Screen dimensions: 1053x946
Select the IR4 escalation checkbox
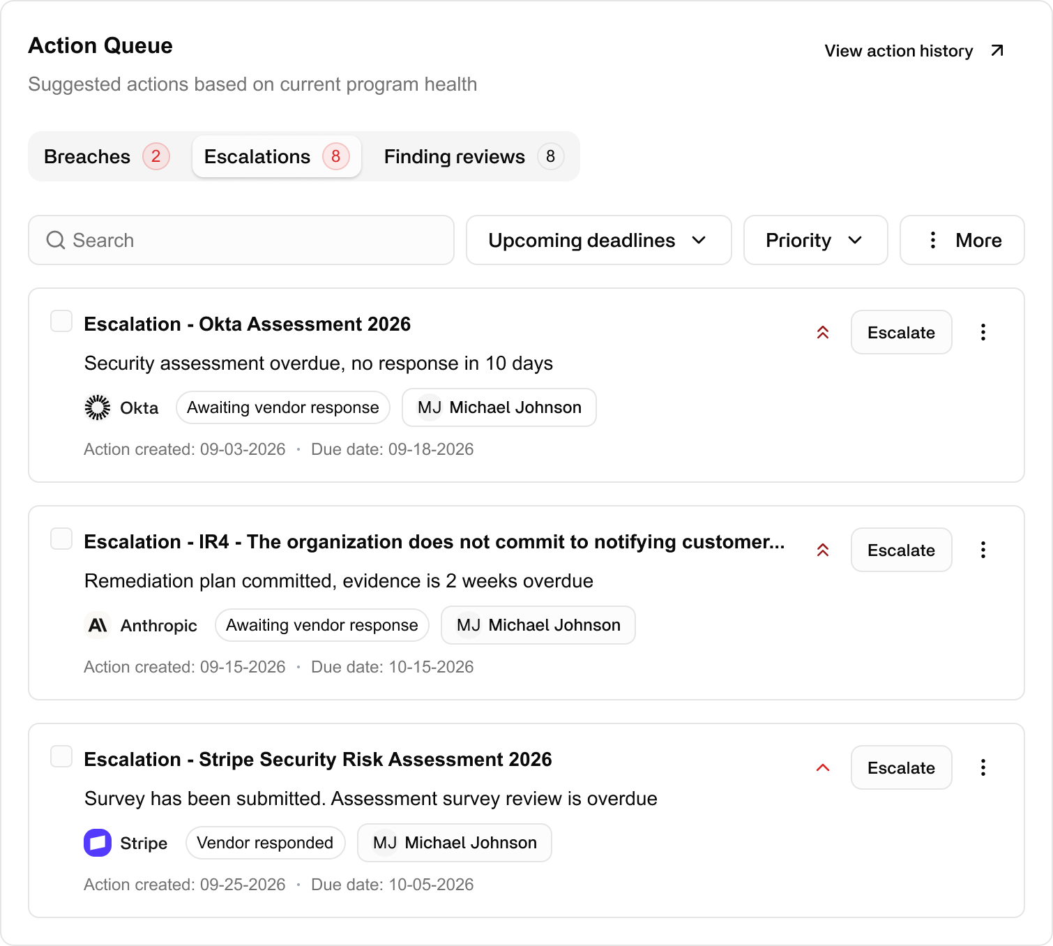(61, 539)
